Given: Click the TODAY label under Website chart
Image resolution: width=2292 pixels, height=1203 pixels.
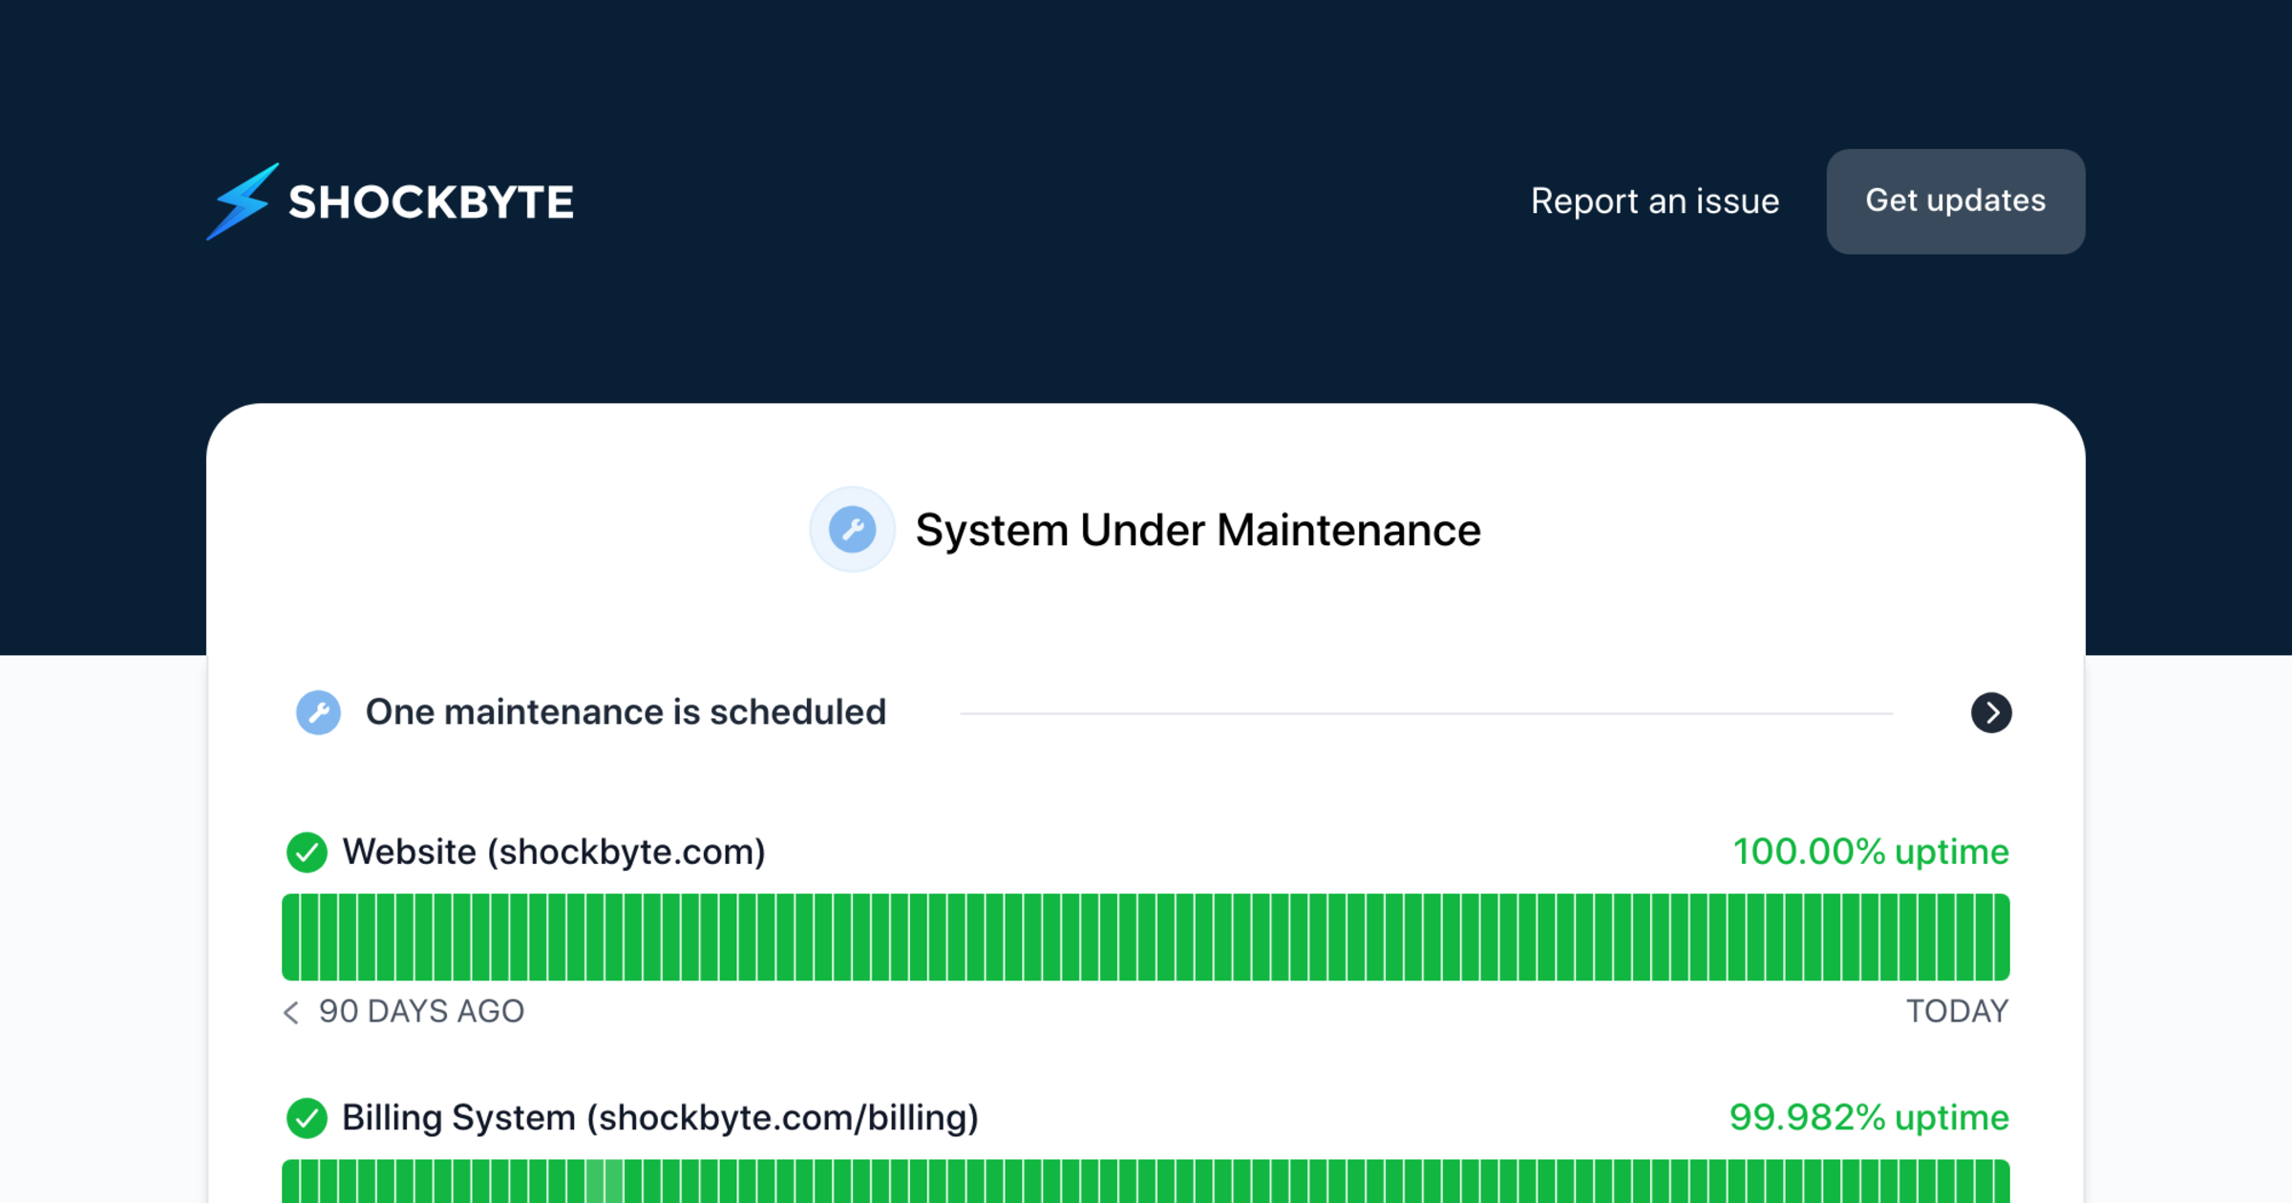Looking at the screenshot, I should 1957,1011.
